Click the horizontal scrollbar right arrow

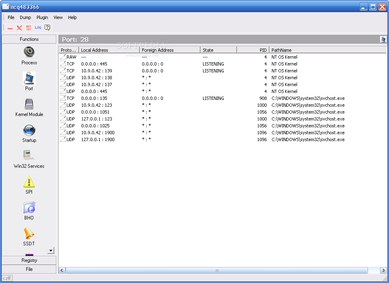383,270
